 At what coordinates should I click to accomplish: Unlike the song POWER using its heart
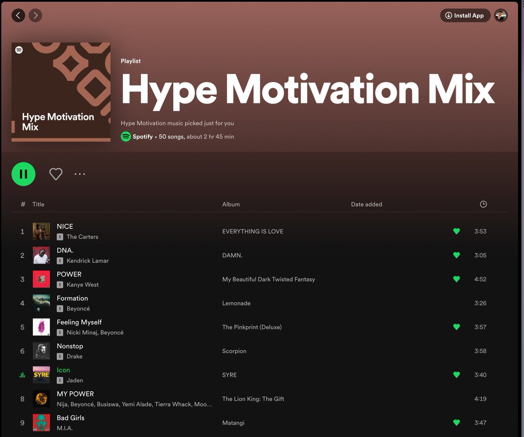[x=456, y=279]
